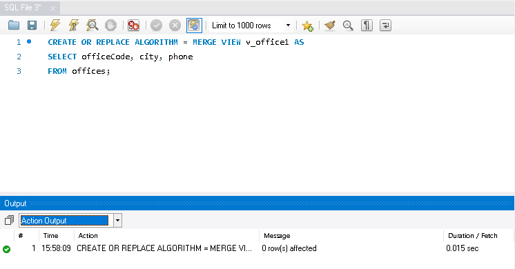Click the green success check icon

(7, 249)
